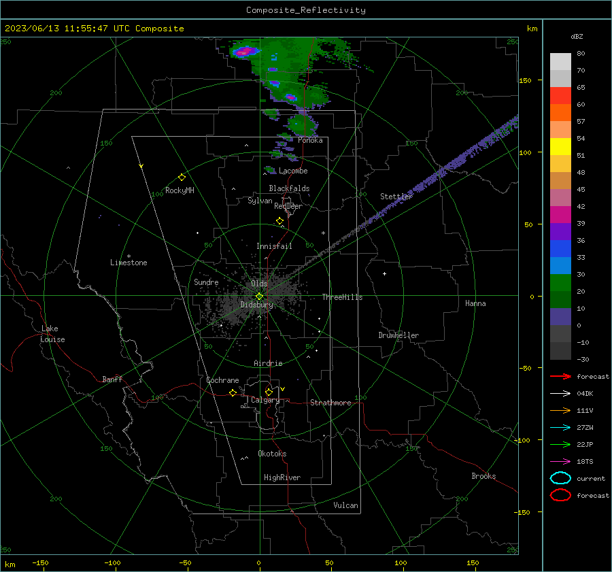Click the dBZ legend heading
The image size is (612, 572).
(577, 36)
